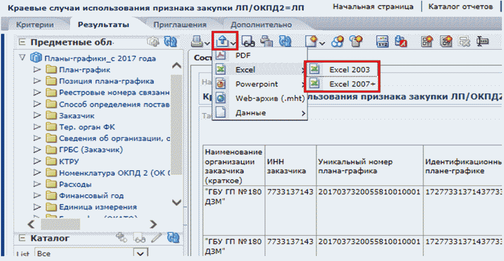The width and height of the screenshot is (504, 261).
Task: Expand the Заказчик folder
Action: tap(37, 115)
